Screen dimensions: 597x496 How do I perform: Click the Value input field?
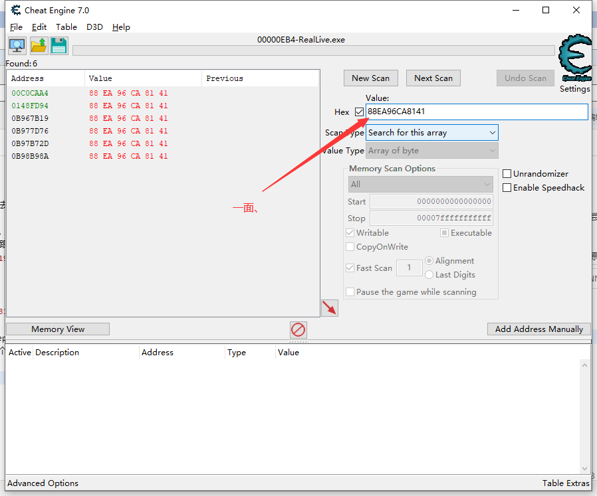(477, 112)
